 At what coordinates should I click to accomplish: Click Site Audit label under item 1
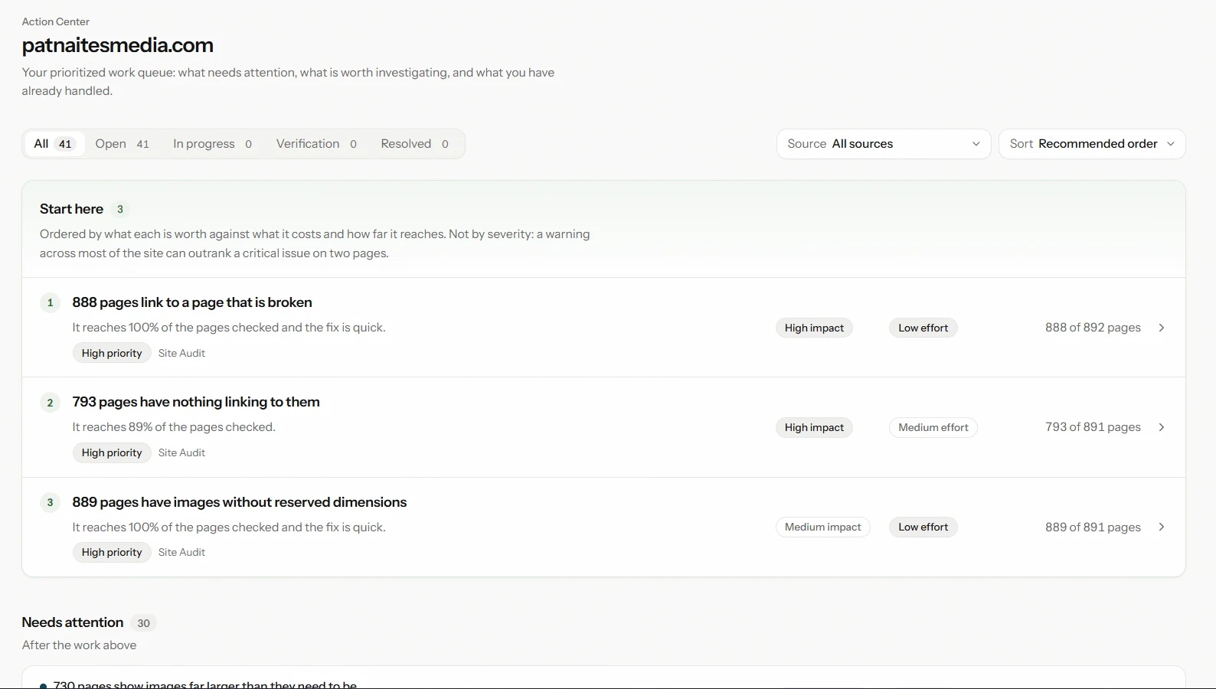tap(181, 353)
